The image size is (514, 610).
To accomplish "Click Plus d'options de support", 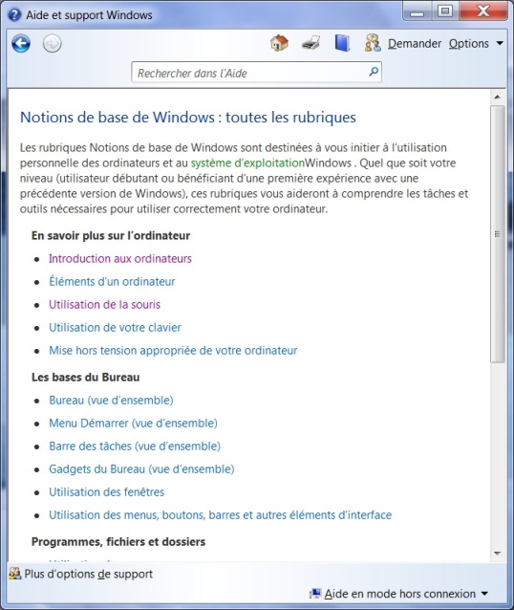I will pyautogui.click(x=89, y=574).
